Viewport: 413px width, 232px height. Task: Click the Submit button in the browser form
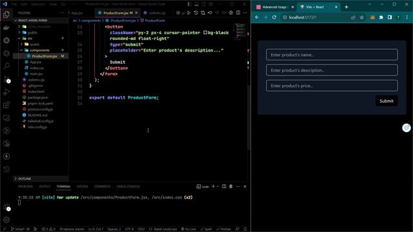(x=387, y=101)
